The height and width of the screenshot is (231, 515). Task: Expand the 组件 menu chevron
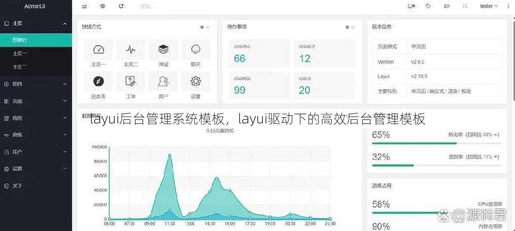(x=65, y=84)
